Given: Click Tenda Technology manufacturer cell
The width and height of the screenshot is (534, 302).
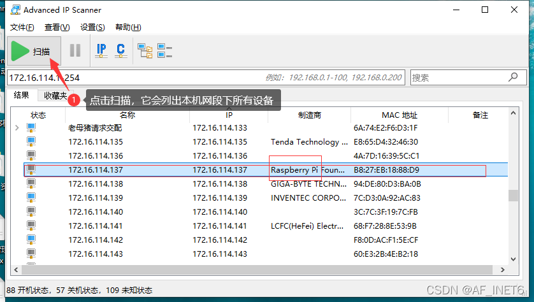Looking at the screenshot, I should pos(309,142).
